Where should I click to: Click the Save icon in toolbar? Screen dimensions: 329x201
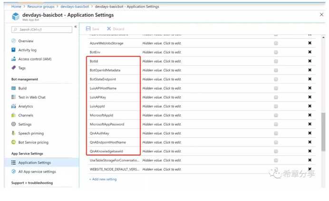point(88,29)
